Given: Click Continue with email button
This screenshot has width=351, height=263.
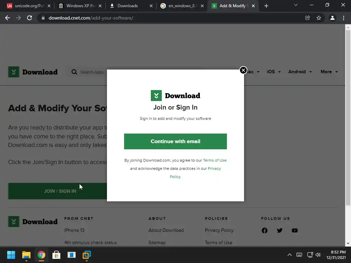Looking at the screenshot, I should (175, 141).
